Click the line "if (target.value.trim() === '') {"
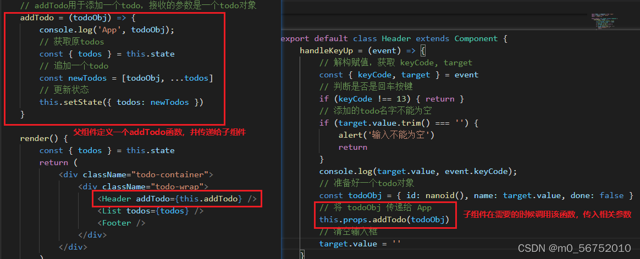 (399, 123)
